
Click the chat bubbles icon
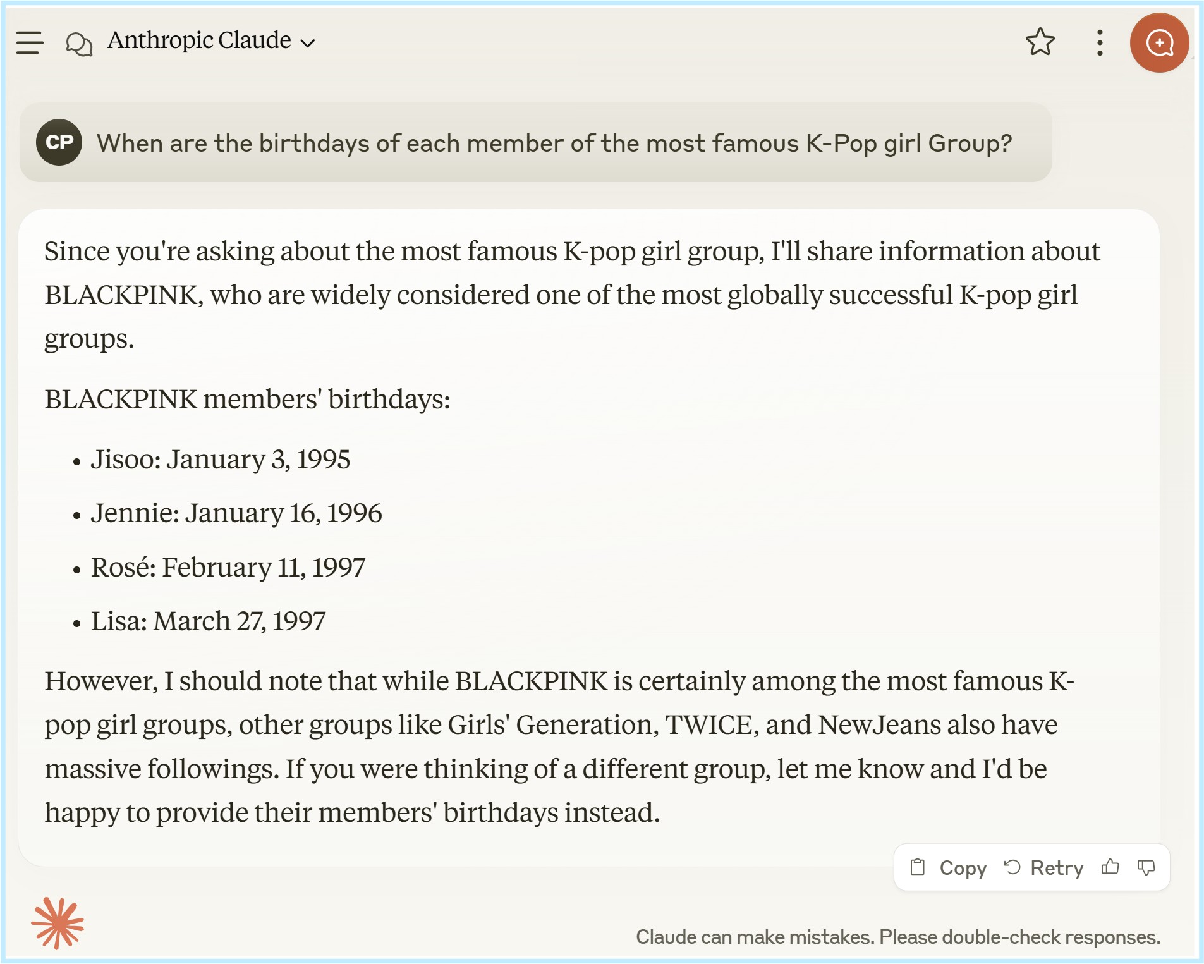pyautogui.click(x=79, y=44)
